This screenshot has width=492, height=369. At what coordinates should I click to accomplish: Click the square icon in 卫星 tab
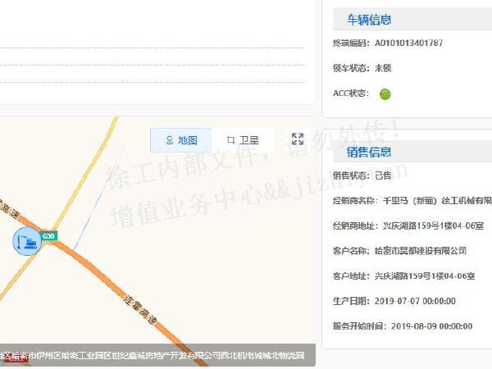click(x=230, y=140)
